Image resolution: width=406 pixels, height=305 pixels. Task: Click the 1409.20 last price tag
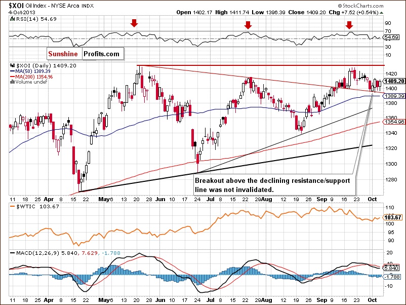[x=394, y=81]
